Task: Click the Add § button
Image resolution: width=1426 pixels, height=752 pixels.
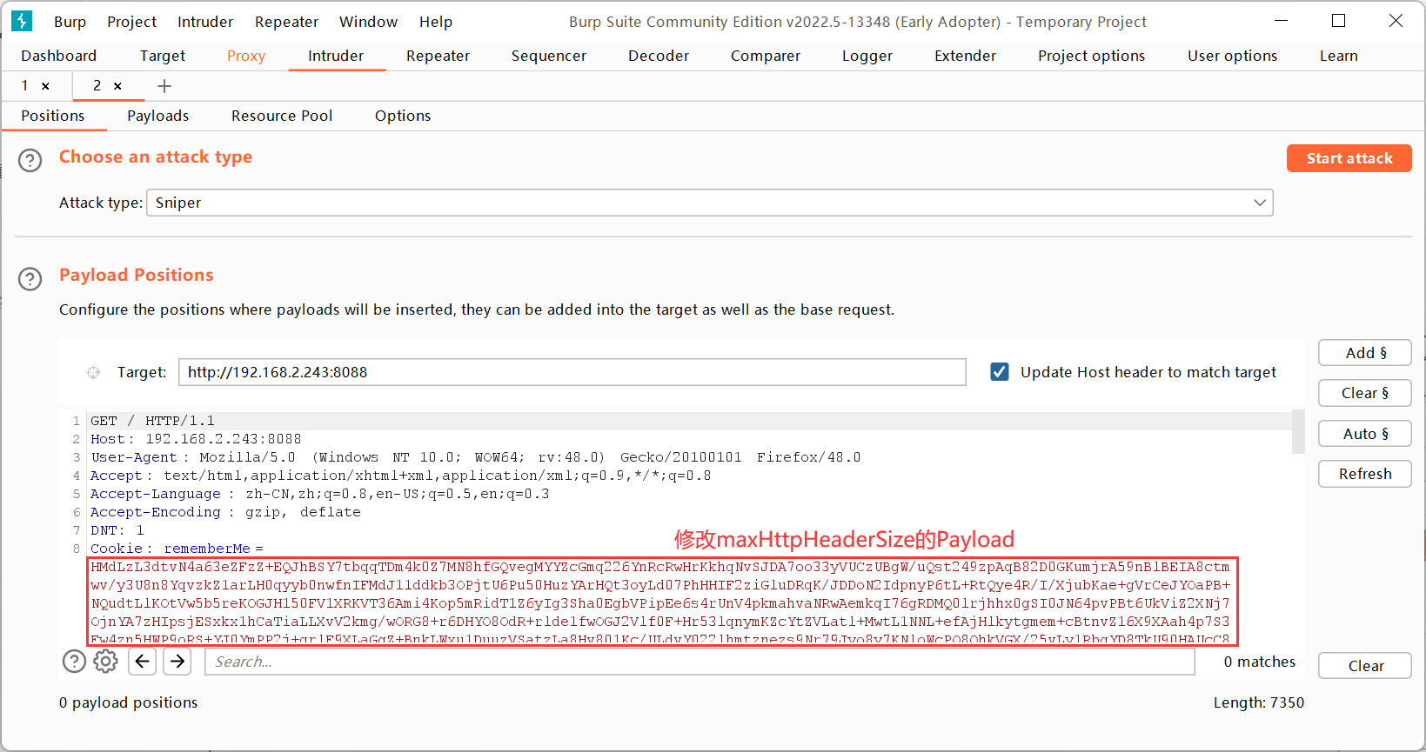Action: 1364,353
